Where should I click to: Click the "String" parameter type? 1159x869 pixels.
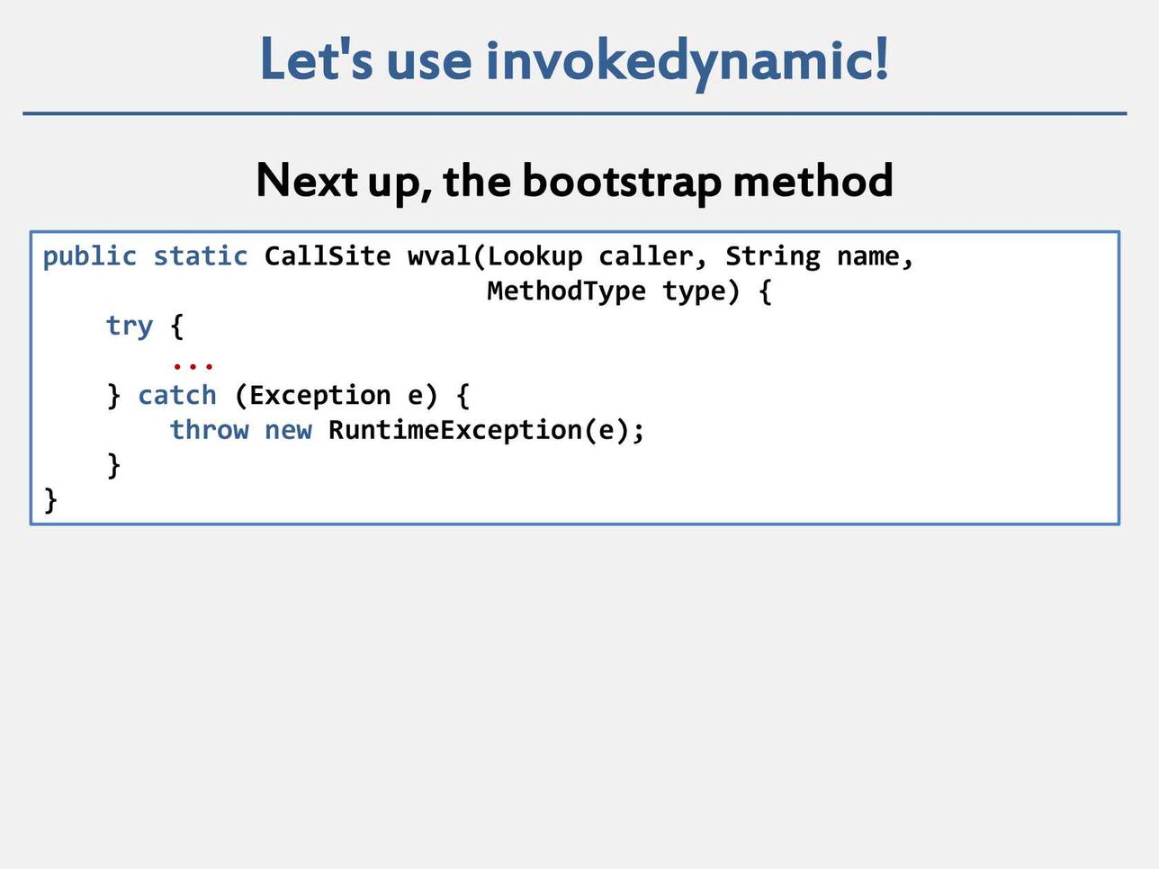click(x=773, y=256)
